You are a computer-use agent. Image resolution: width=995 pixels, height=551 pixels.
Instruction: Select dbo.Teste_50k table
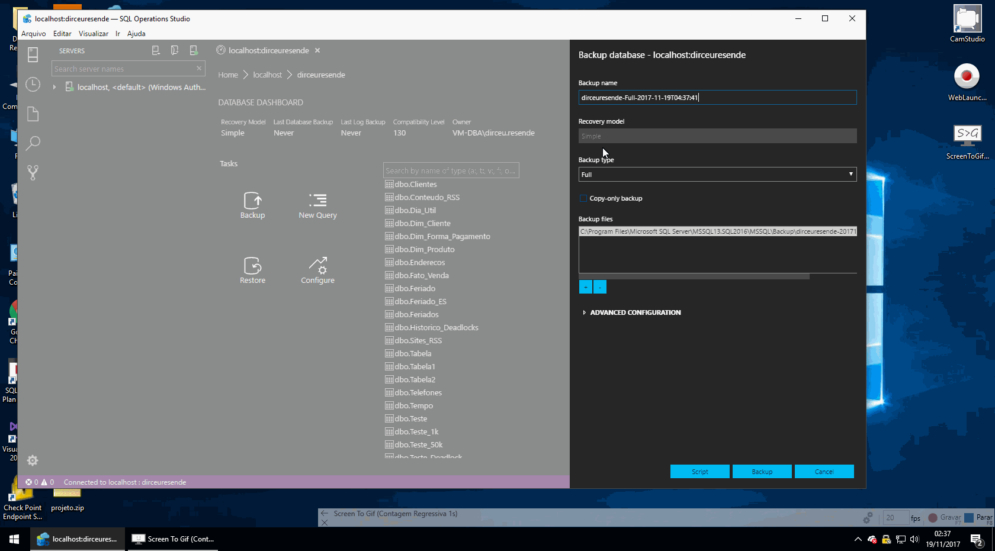[x=419, y=445]
